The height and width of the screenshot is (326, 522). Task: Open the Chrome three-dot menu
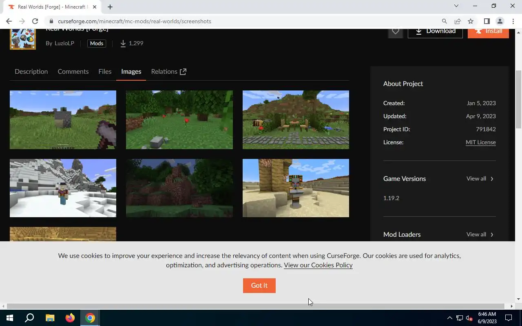(513, 21)
